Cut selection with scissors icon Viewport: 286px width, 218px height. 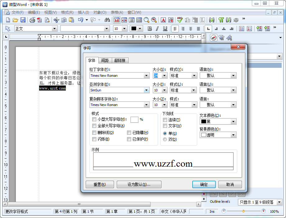(x=56, y=20)
